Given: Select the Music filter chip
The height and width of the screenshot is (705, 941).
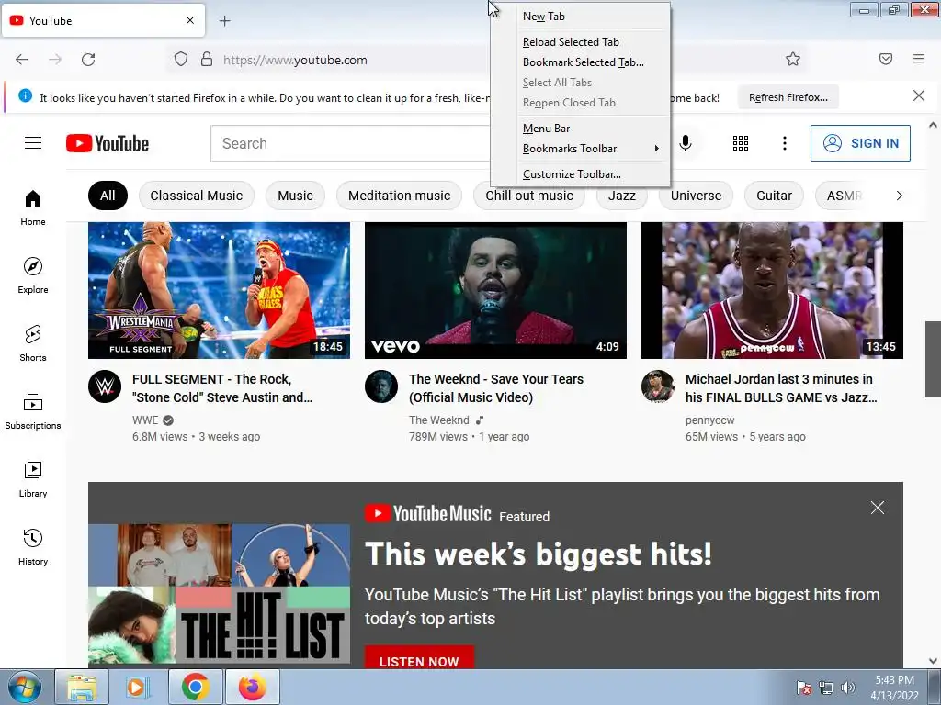Looking at the screenshot, I should 295,196.
